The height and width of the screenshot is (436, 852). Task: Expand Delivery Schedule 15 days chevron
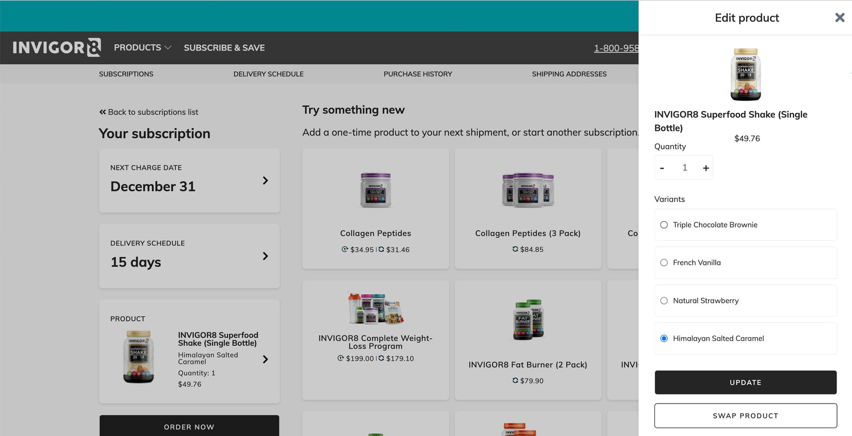pos(265,256)
